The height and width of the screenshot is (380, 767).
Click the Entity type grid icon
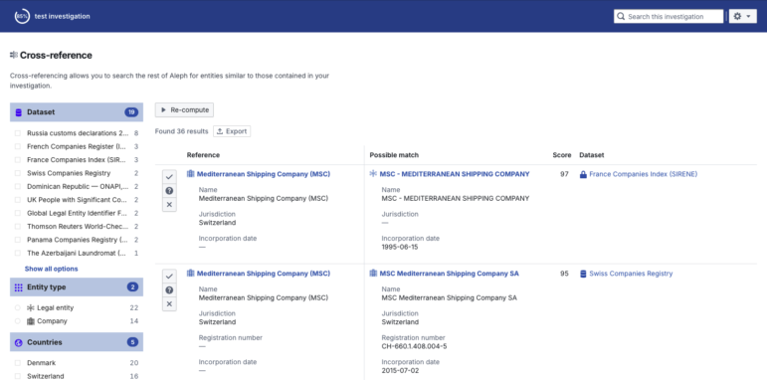(19, 287)
